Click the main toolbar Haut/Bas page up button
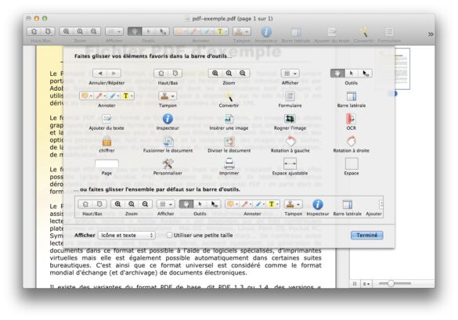The width and height of the screenshot is (458, 320). 34,31
